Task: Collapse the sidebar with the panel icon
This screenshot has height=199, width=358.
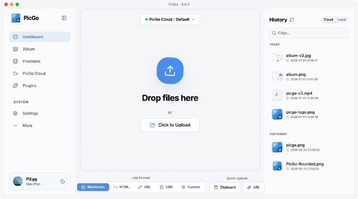Action: (64, 18)
